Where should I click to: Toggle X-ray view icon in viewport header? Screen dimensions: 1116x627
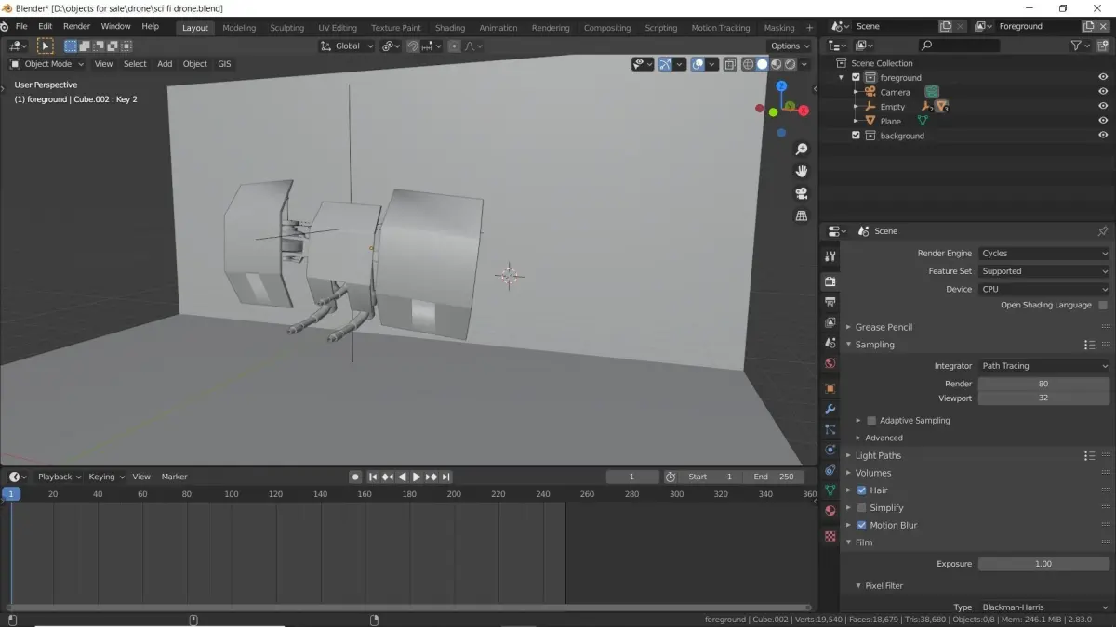tap(731, 64)
